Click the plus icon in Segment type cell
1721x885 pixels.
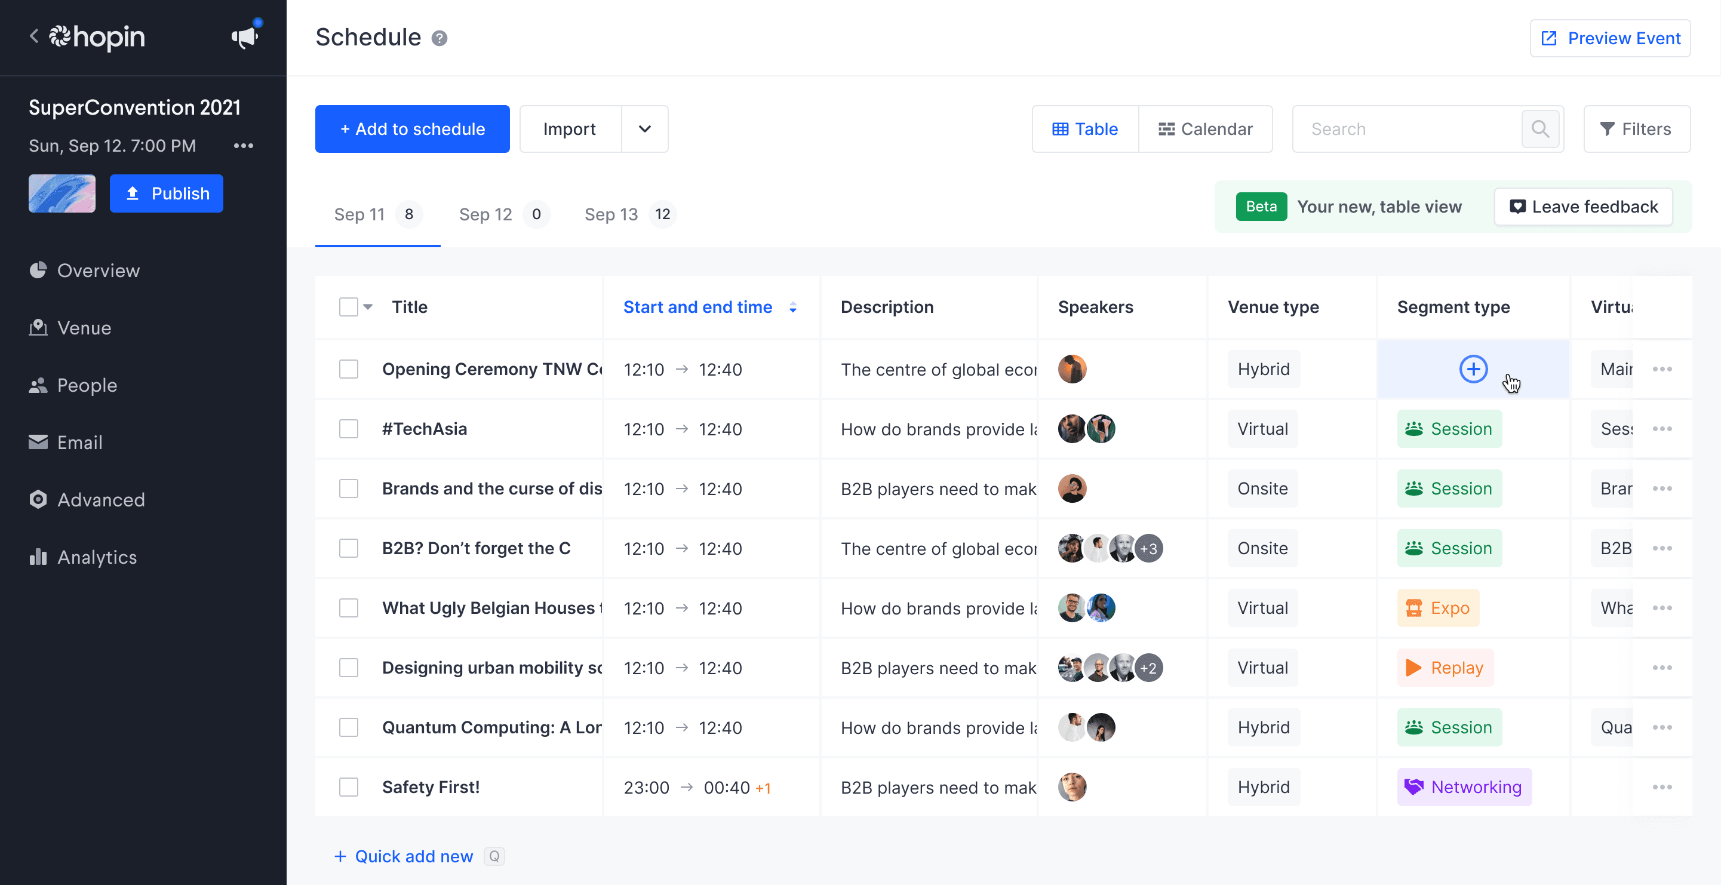click(1473, 370)
